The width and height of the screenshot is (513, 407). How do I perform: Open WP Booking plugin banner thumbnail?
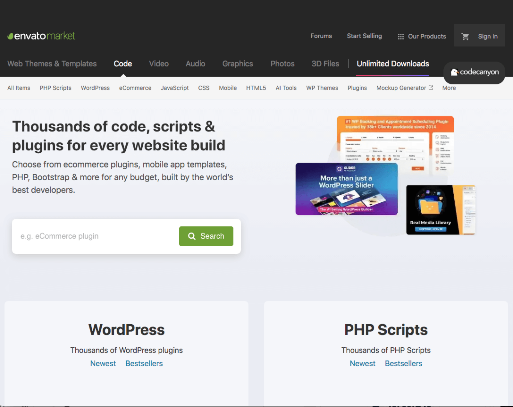395,139
